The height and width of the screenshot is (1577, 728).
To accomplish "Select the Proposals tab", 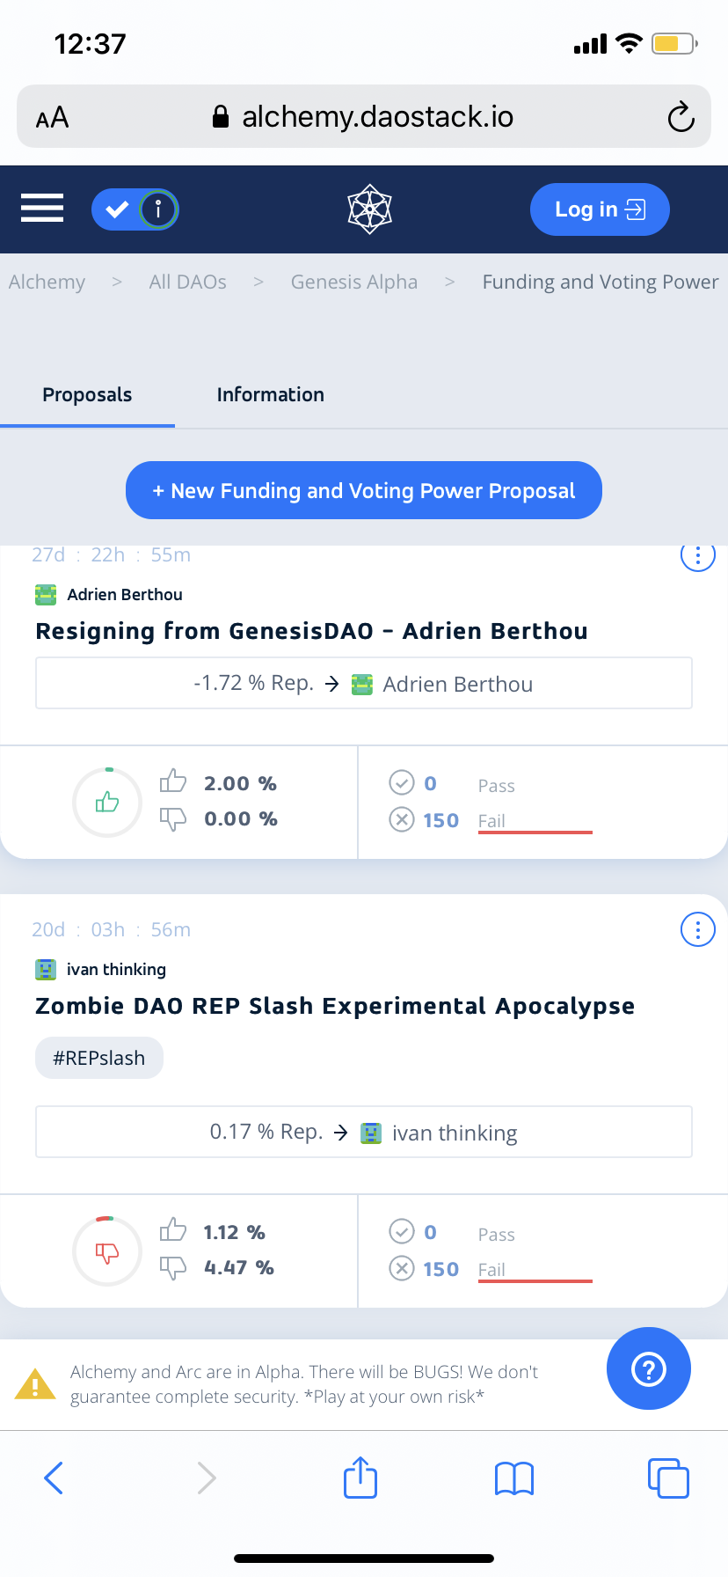I will [87, 394].
